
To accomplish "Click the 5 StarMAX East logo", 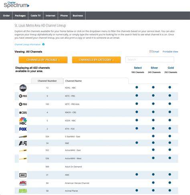I will 23,137.
